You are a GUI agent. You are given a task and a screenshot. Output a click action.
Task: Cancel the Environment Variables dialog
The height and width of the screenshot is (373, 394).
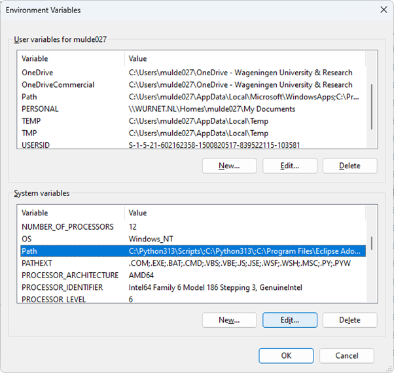pyautogui.click(x=347, y=355)
